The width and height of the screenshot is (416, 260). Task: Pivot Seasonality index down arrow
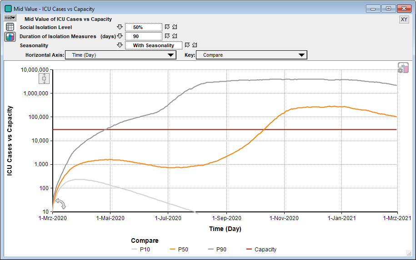pyautogui.click(x=120, y=45)
